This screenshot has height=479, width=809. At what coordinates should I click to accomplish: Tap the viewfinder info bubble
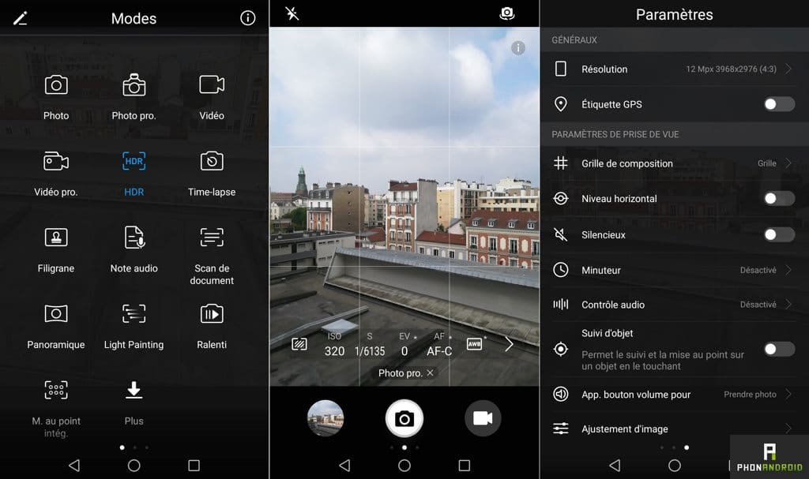[518, 48]
